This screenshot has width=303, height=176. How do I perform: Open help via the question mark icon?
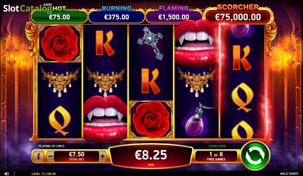click(14, 174)
